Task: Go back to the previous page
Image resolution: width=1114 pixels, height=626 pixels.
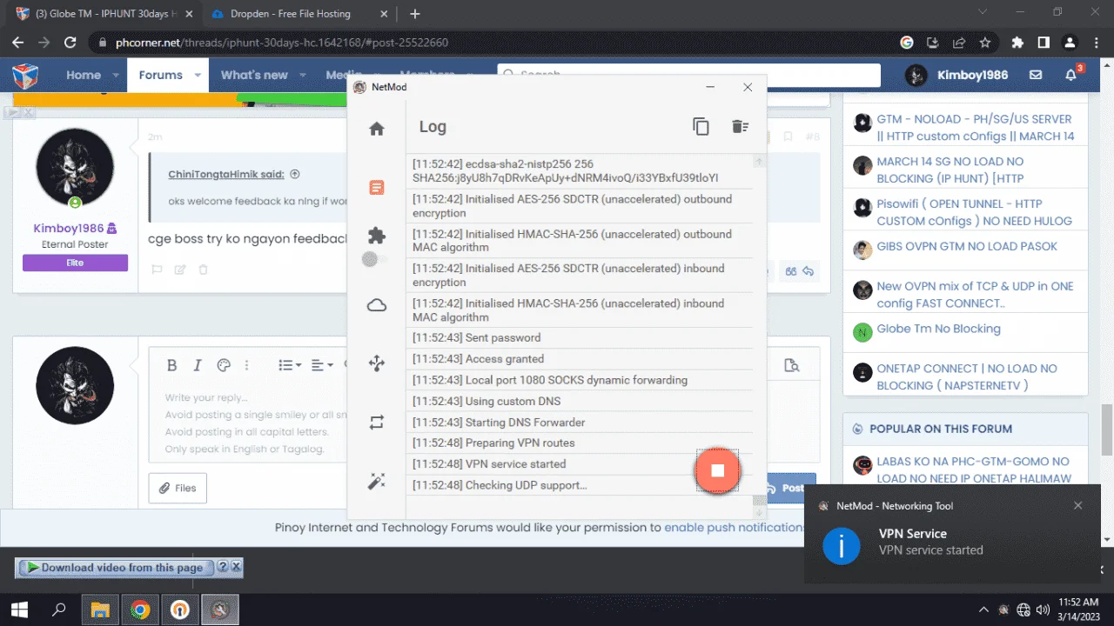Action: click(x=17, y=42)
